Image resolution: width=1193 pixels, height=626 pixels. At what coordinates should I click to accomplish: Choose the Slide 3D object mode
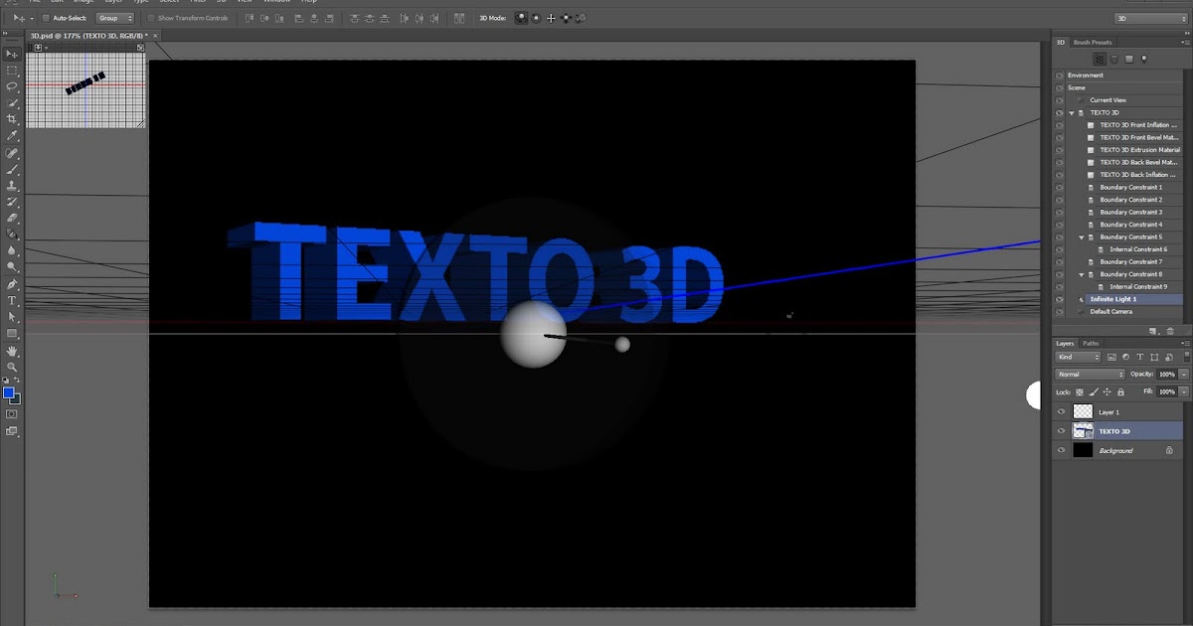566,18
